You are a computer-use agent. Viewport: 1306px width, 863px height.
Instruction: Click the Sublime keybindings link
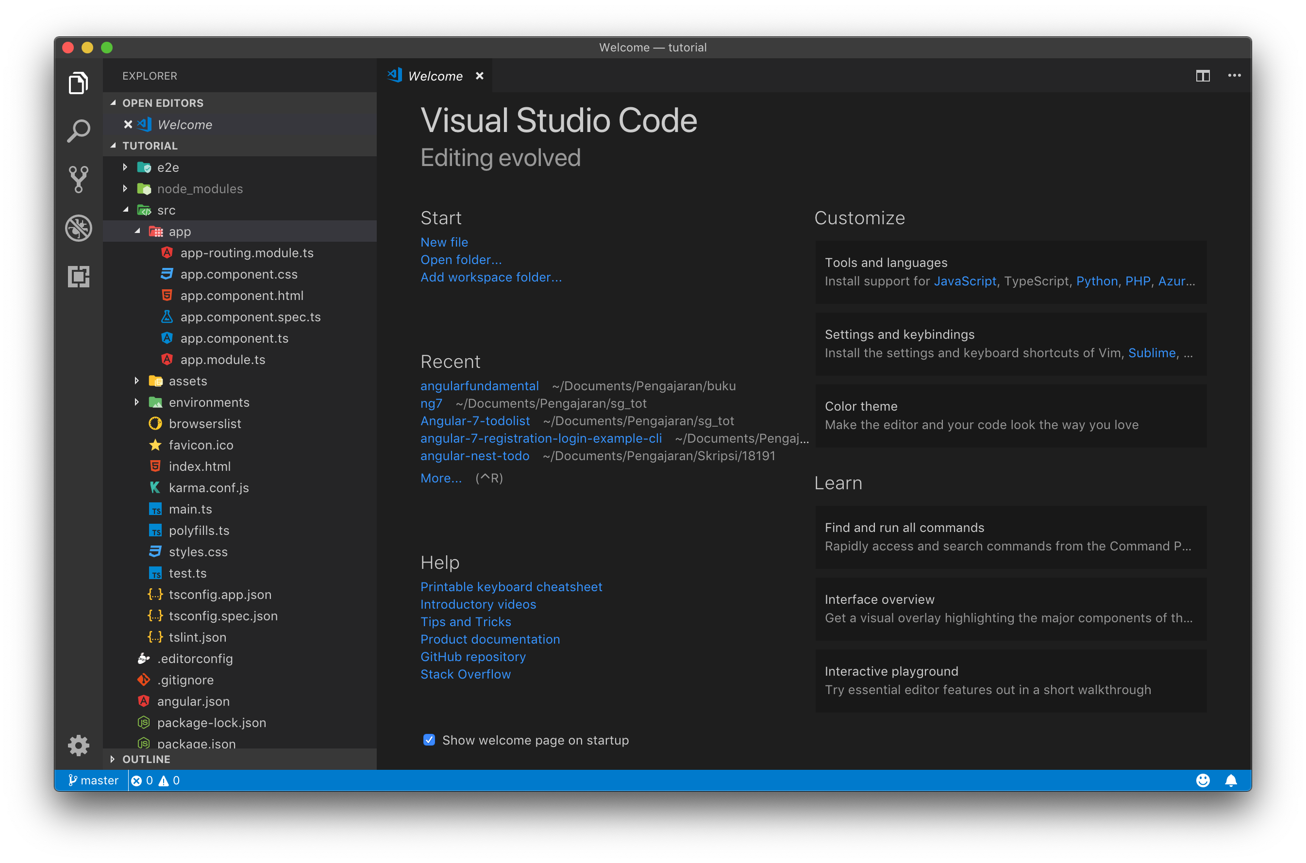(1151, 353)
